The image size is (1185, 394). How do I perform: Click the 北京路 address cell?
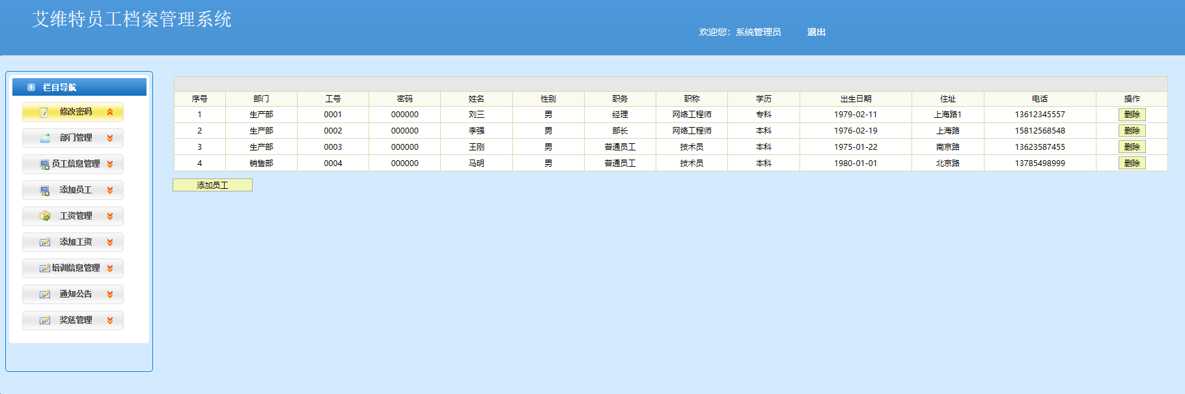(947, 163)
